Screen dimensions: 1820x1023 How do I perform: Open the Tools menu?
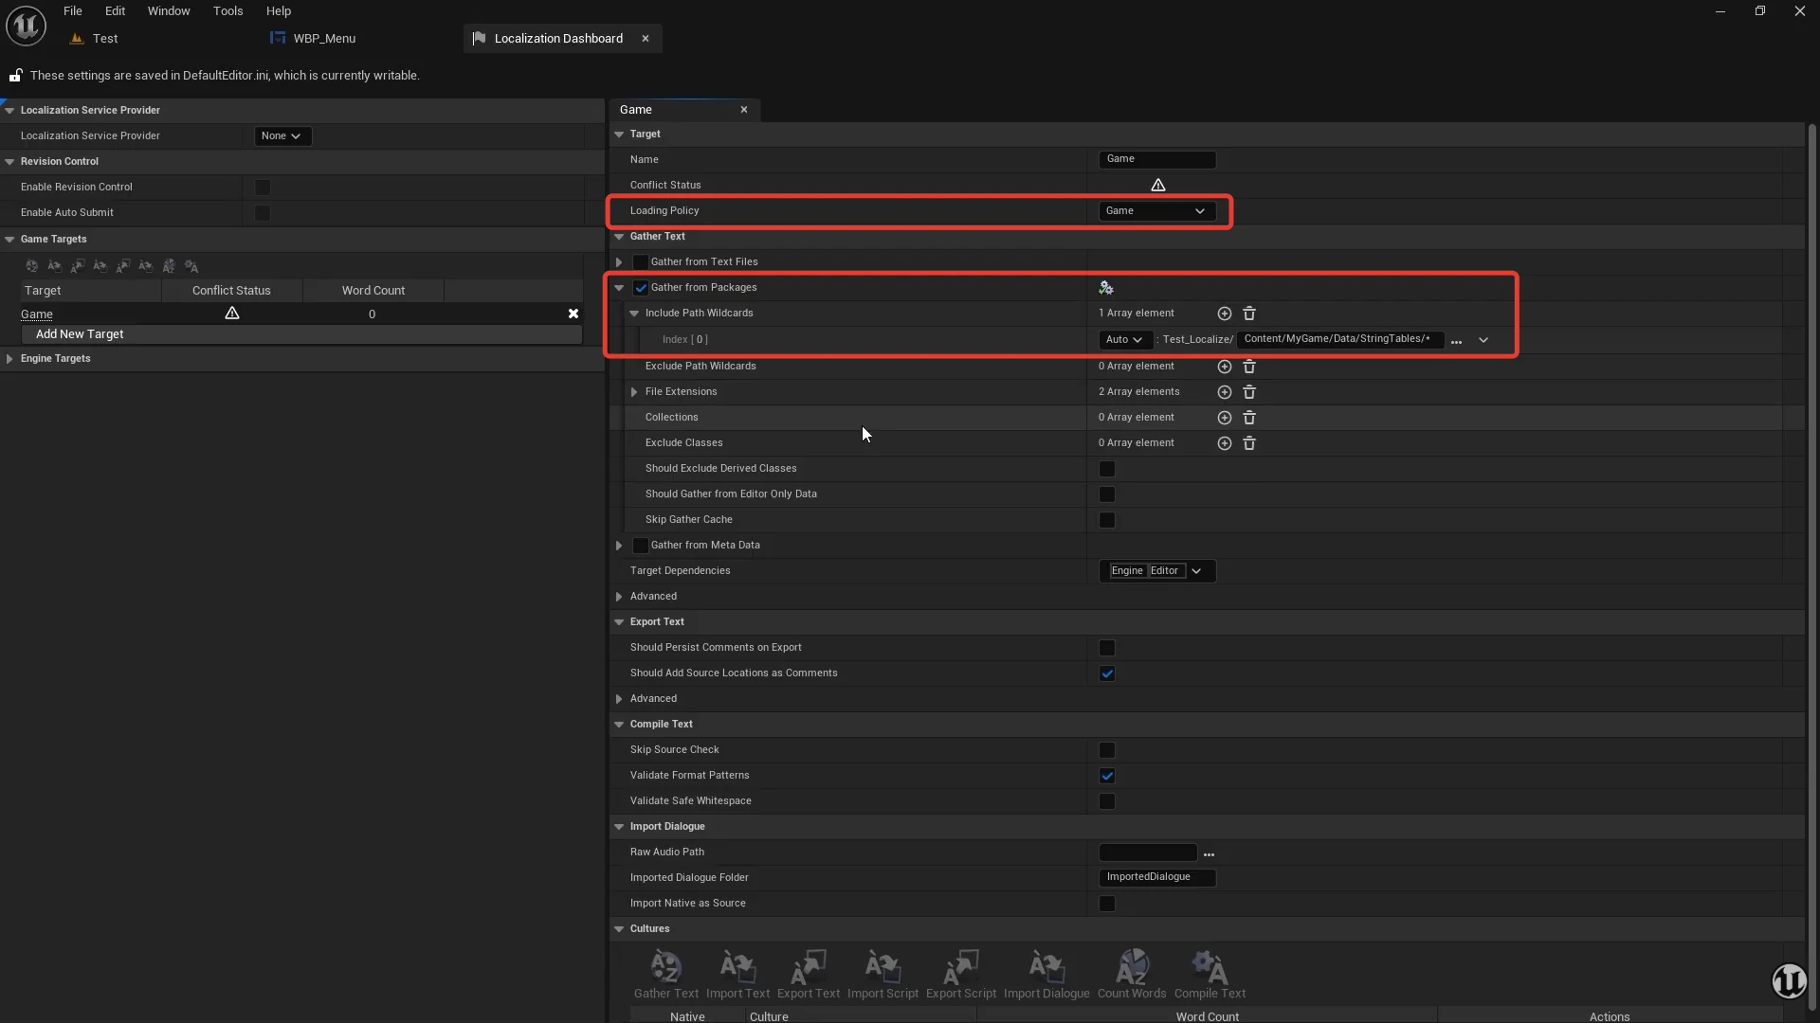click(x=227, y=11)
